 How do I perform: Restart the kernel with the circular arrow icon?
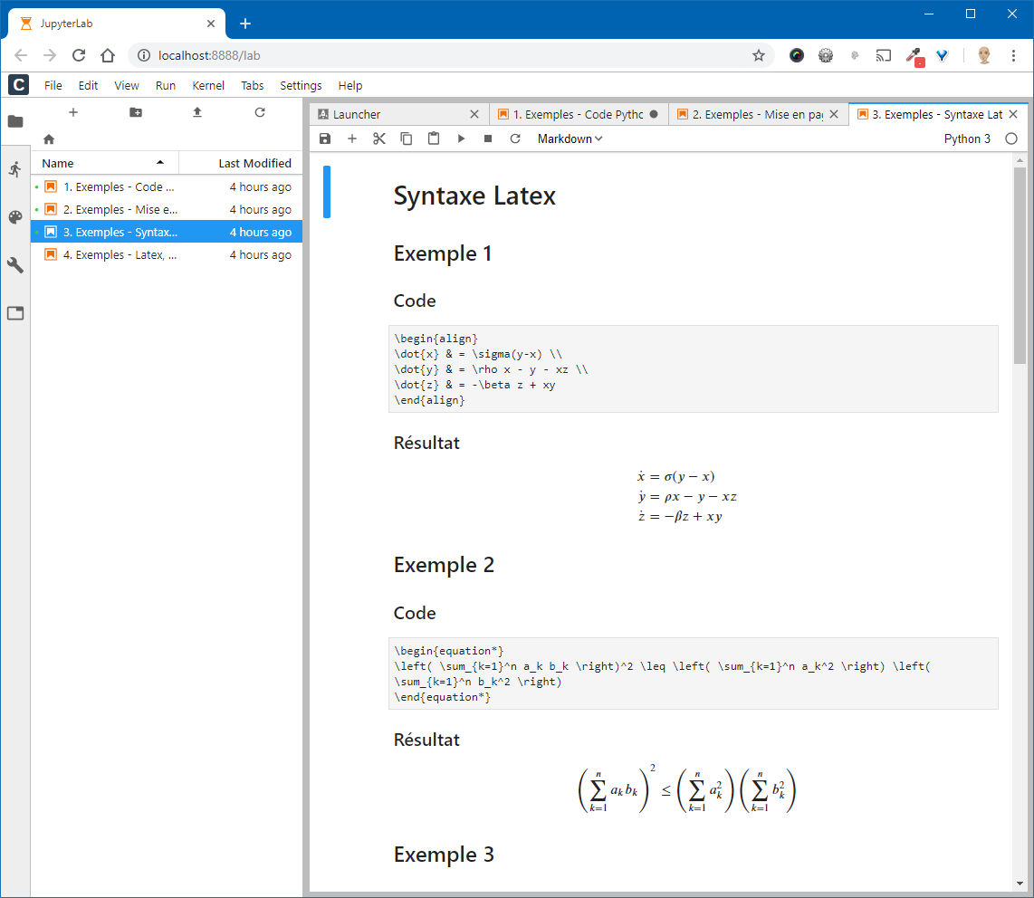tap(515, 139)
